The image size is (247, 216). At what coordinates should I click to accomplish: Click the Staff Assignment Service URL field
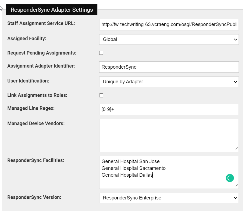169,24
